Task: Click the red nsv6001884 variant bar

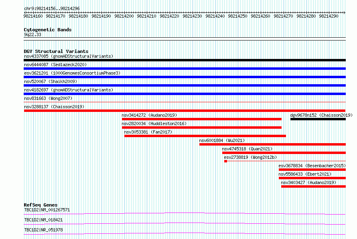Action: (x=272, y=144)
